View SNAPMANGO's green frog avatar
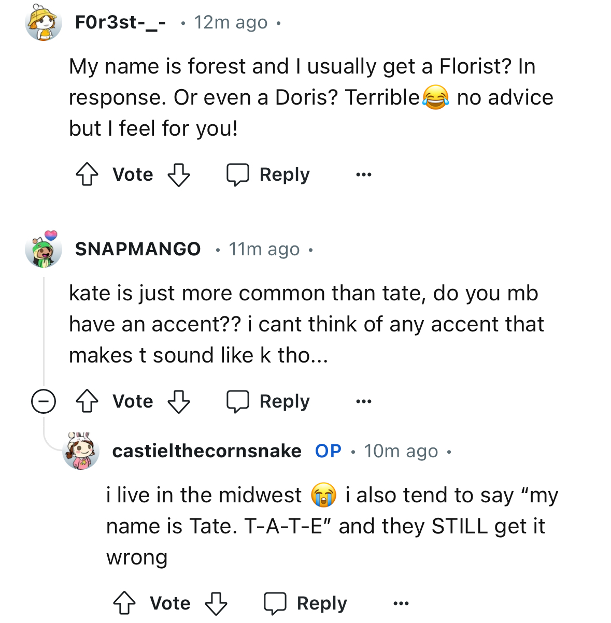 [44, 249]
